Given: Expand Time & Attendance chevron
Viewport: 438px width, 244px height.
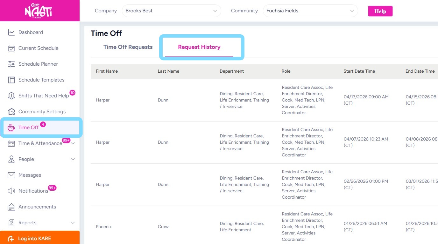Looking at the screenshot, I should click(74, 143).
